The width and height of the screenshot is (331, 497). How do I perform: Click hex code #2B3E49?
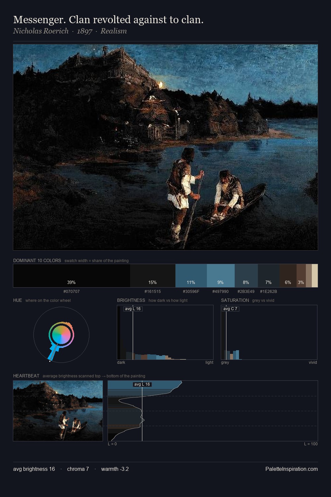tap(246, 292)
